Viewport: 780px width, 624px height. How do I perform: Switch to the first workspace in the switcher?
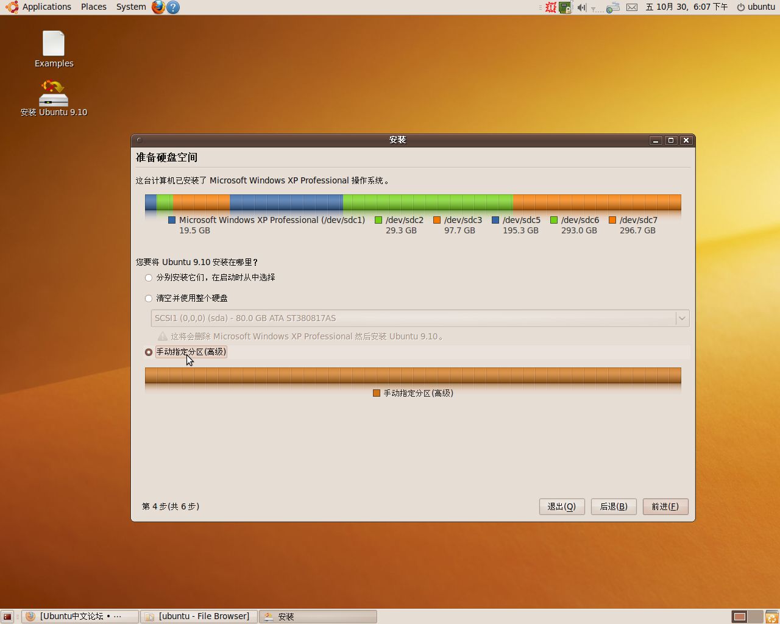(x=739, y=617)
